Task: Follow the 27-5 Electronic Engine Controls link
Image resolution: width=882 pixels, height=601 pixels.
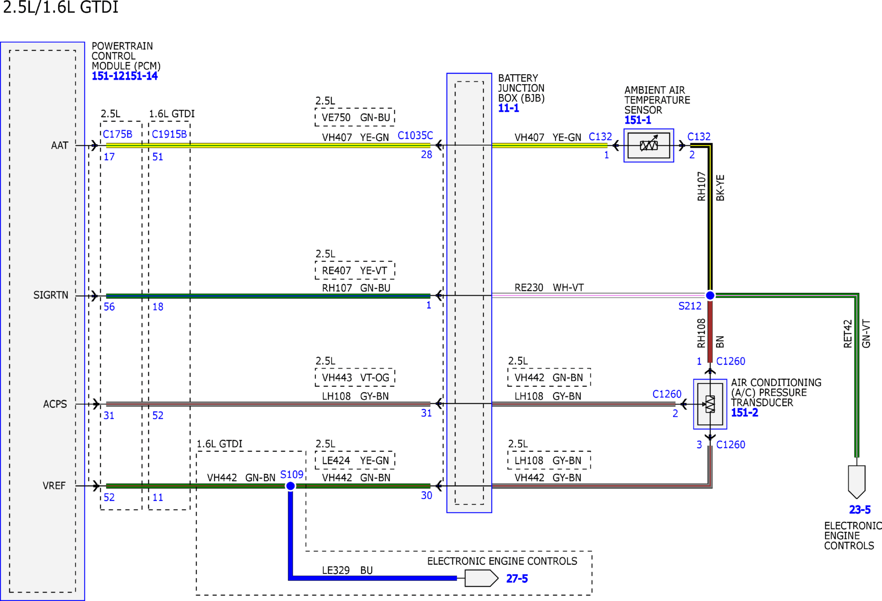Action: (517, 579)
